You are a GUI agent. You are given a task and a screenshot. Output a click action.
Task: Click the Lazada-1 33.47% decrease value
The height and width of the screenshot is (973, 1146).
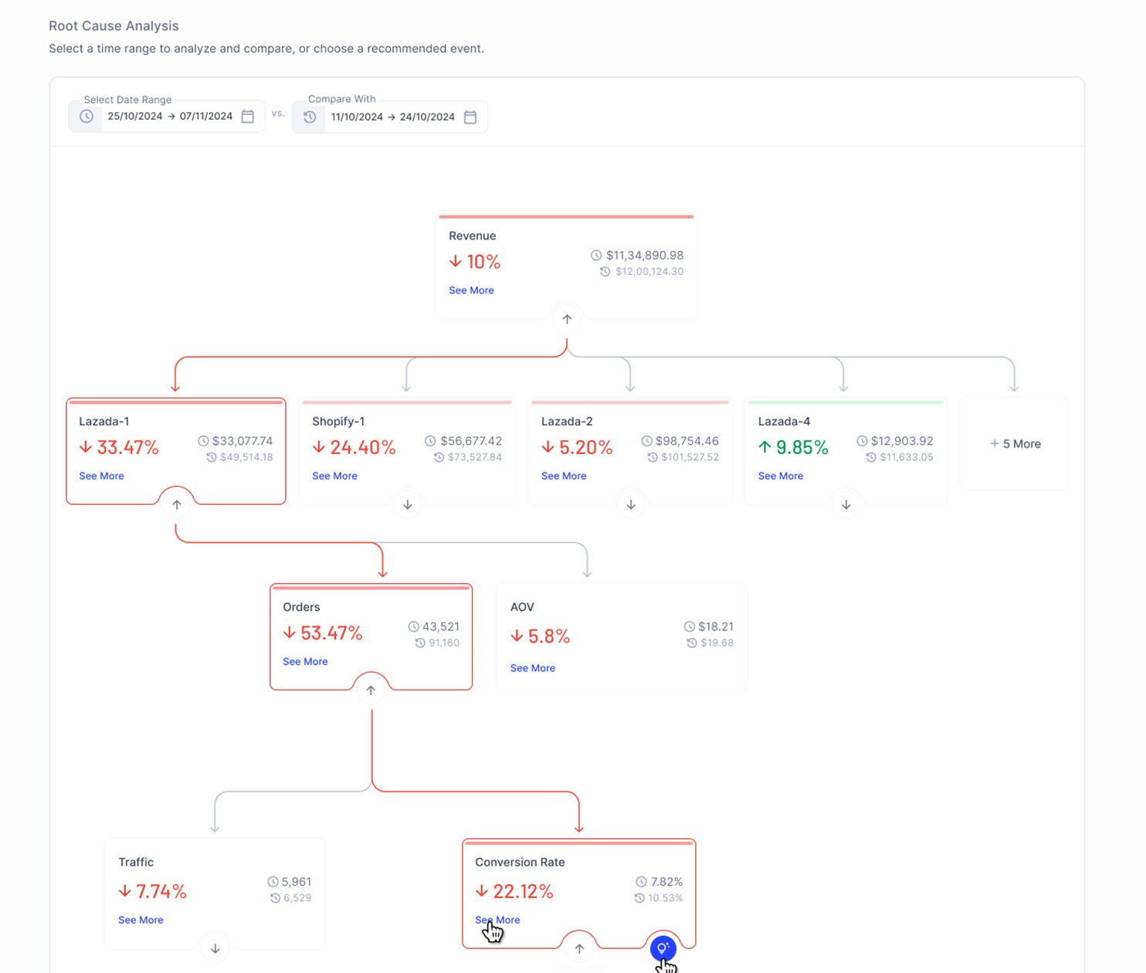tap(119, 447)
